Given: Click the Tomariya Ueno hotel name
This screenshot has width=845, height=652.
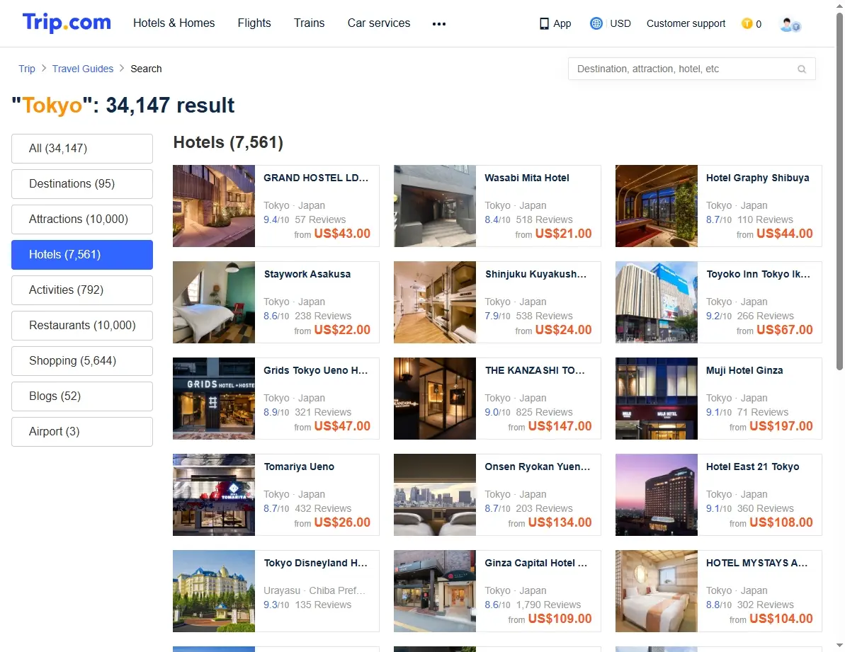Looking at the screenshot, I should [x=299, y=467].
